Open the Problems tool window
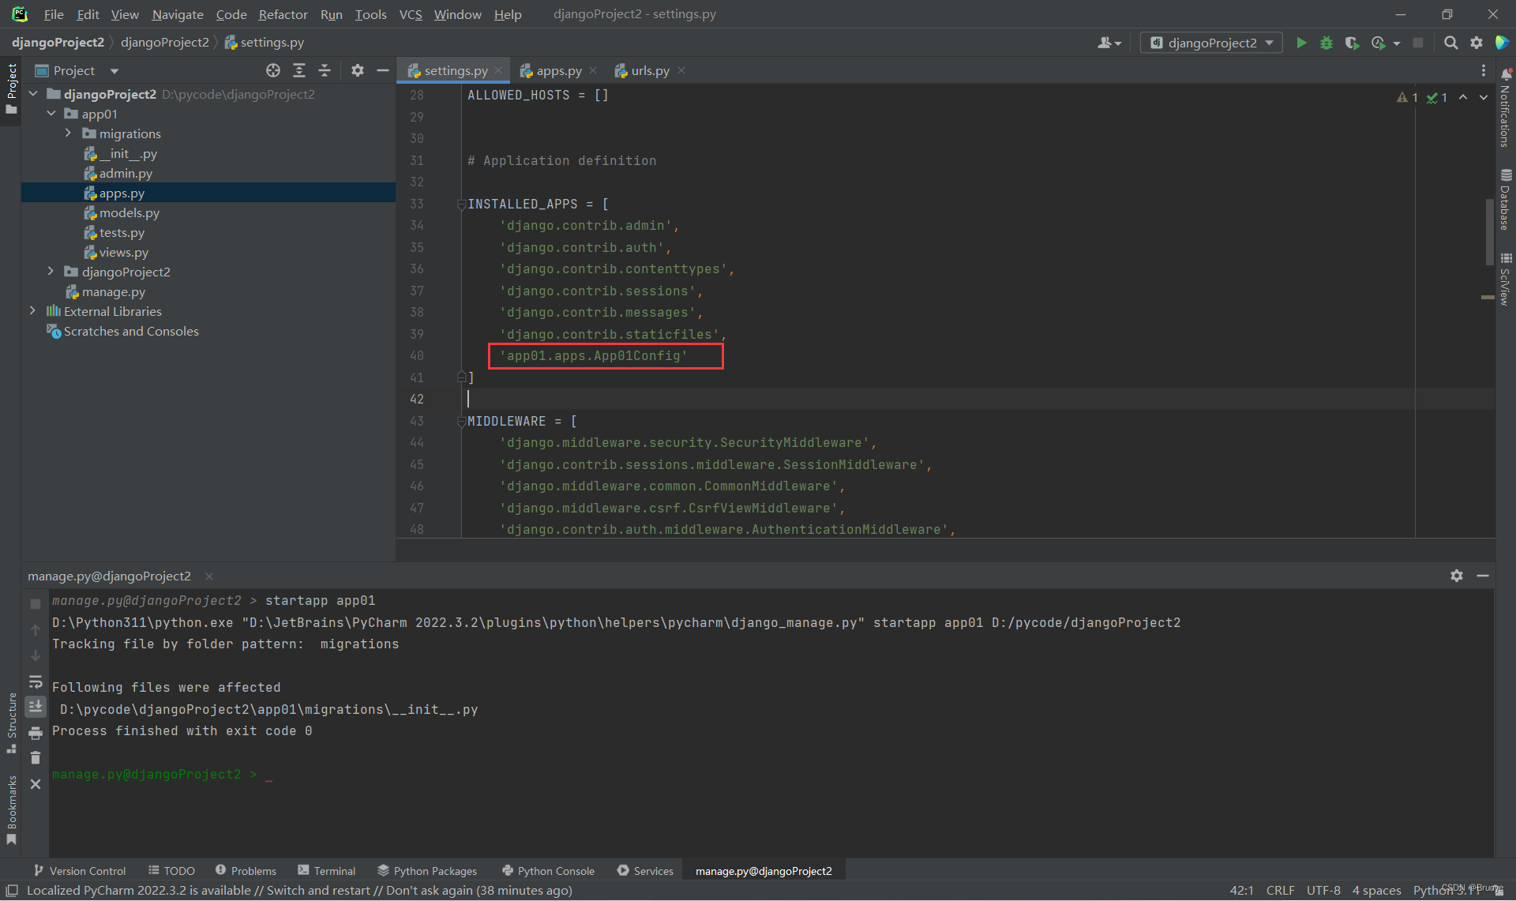1516x901 pixels. click(x=246, y=870)
